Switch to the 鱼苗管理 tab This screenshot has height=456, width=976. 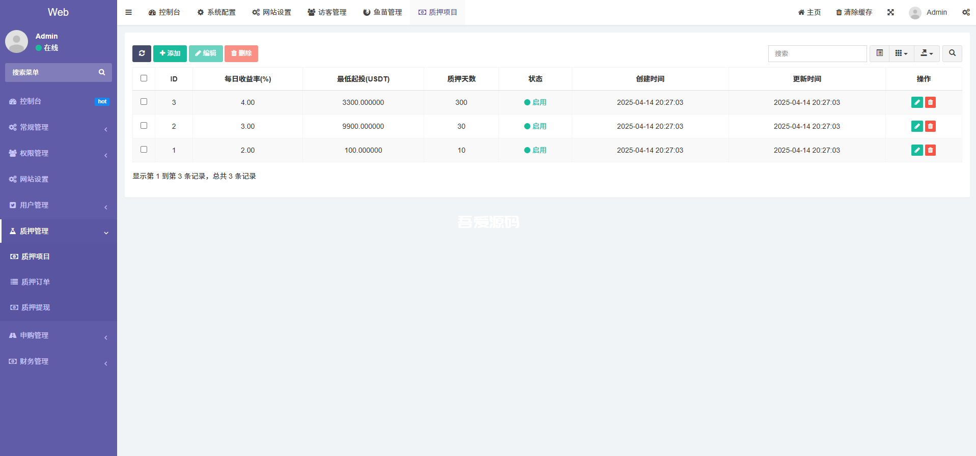point(382,12)
